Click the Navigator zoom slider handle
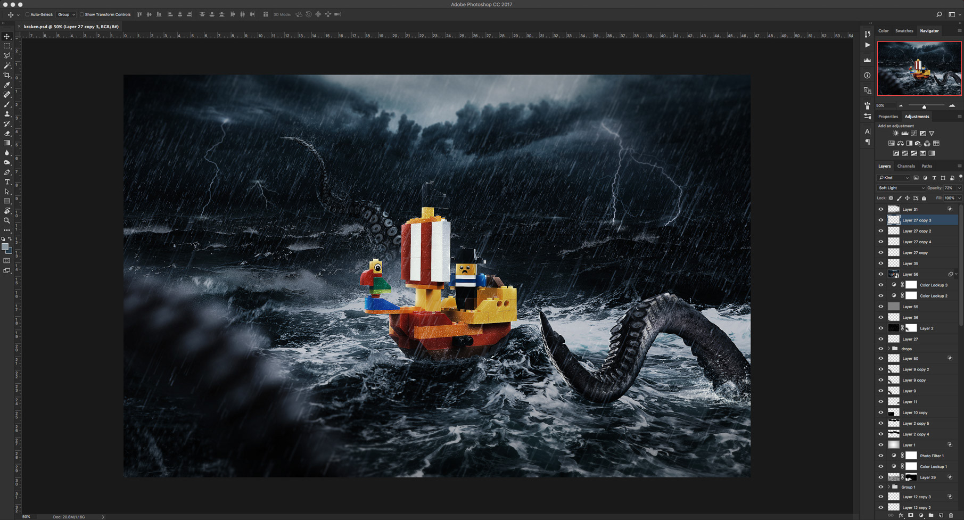This screenshot has width=964, height=520. tap(925, 106)
